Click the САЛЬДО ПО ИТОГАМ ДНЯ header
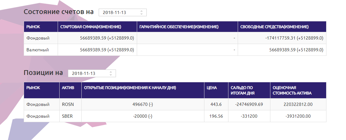The height and width of the screenshot is (140, 346). (x=243, y=90)
